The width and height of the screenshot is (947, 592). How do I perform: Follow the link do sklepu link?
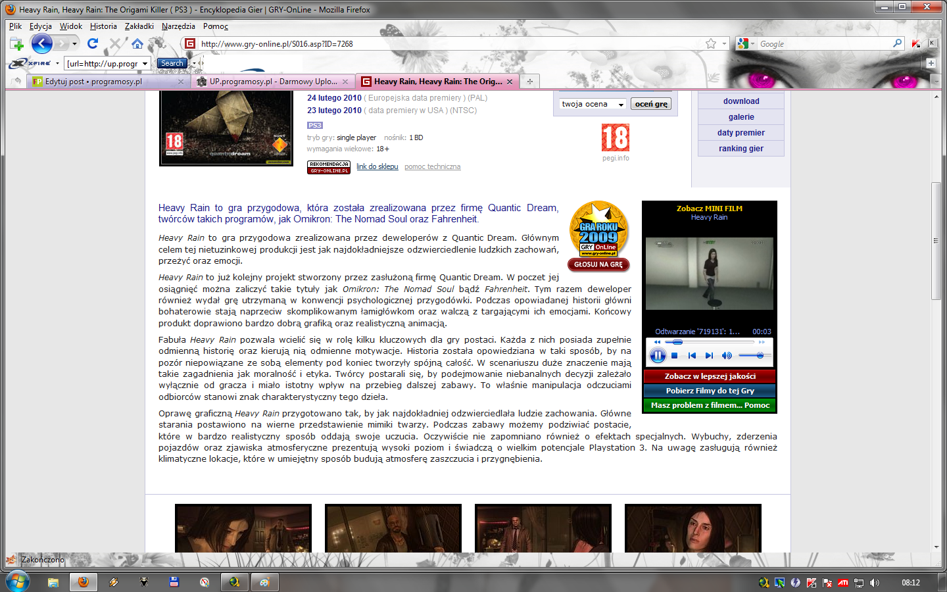pyautogui.click(x=377, y=166)
